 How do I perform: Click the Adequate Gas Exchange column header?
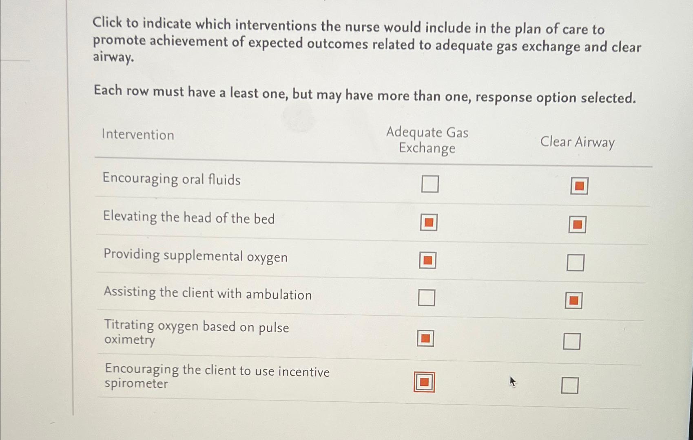(x=428, y=141)
